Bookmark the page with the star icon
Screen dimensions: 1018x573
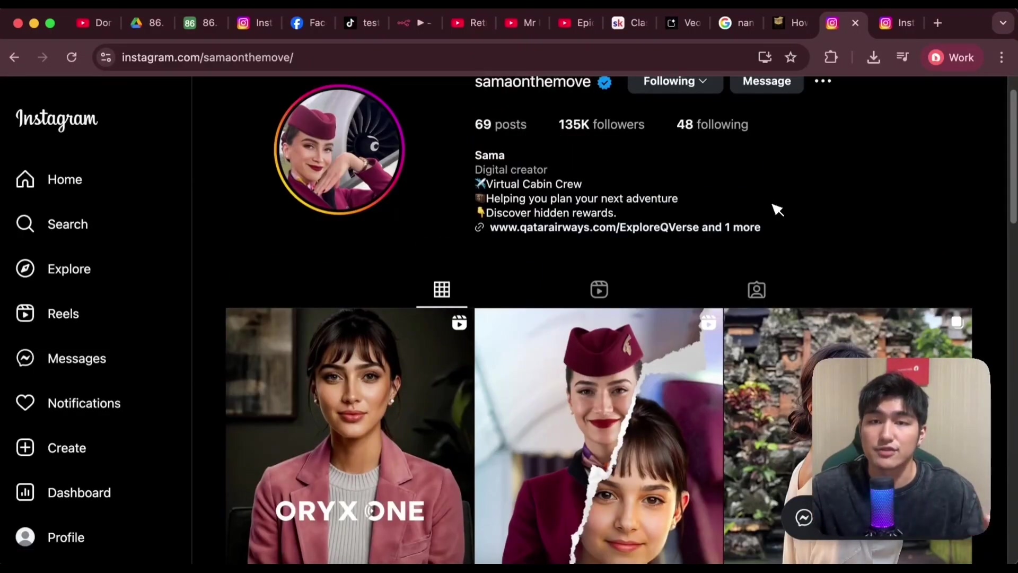[x=791, y=57]
